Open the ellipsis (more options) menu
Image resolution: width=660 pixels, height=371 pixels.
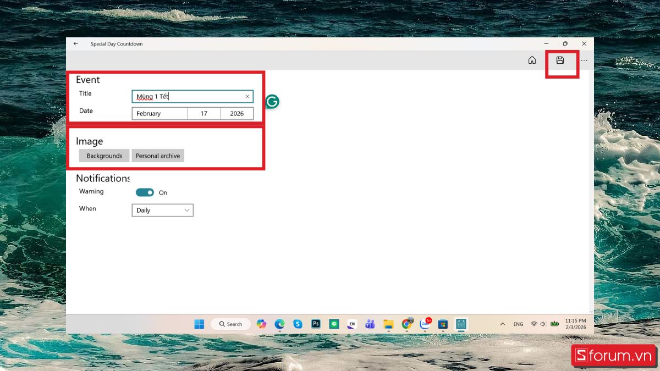[x=584, y=60]
